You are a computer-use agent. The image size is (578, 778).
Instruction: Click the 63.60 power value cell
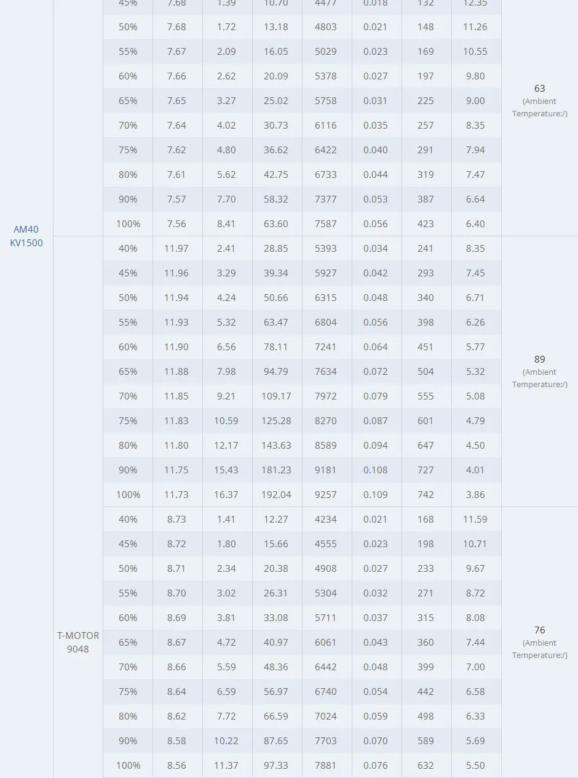(x=276, y=224)
